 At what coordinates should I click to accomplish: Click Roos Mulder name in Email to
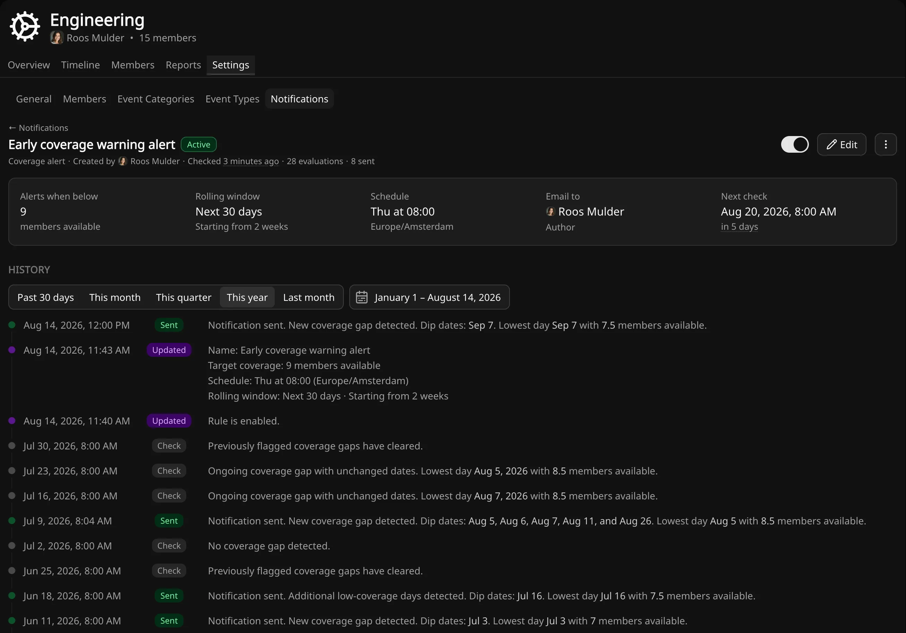591,212
